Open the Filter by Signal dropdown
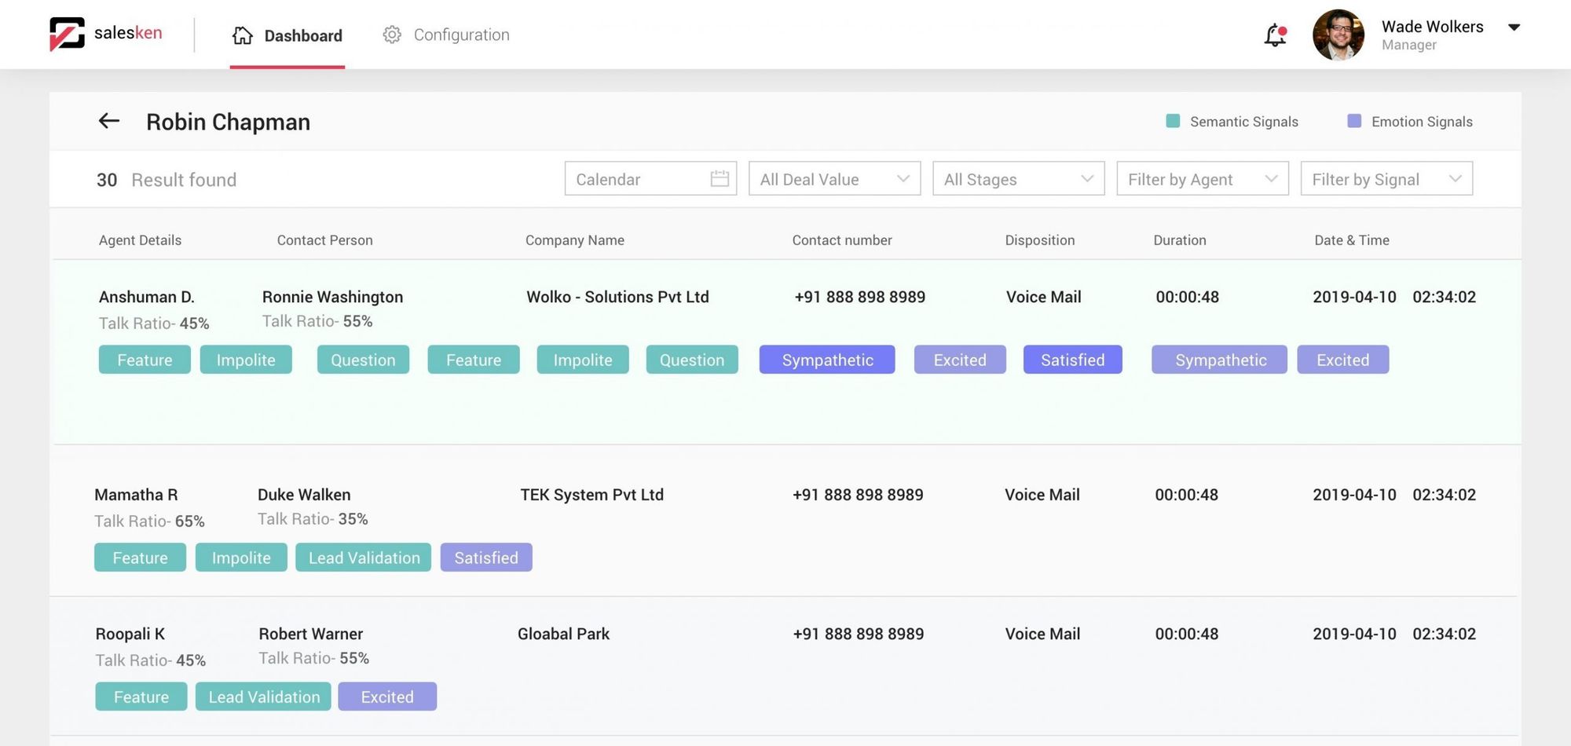This screenshot has width=1571, height=746. [1386, 179]
